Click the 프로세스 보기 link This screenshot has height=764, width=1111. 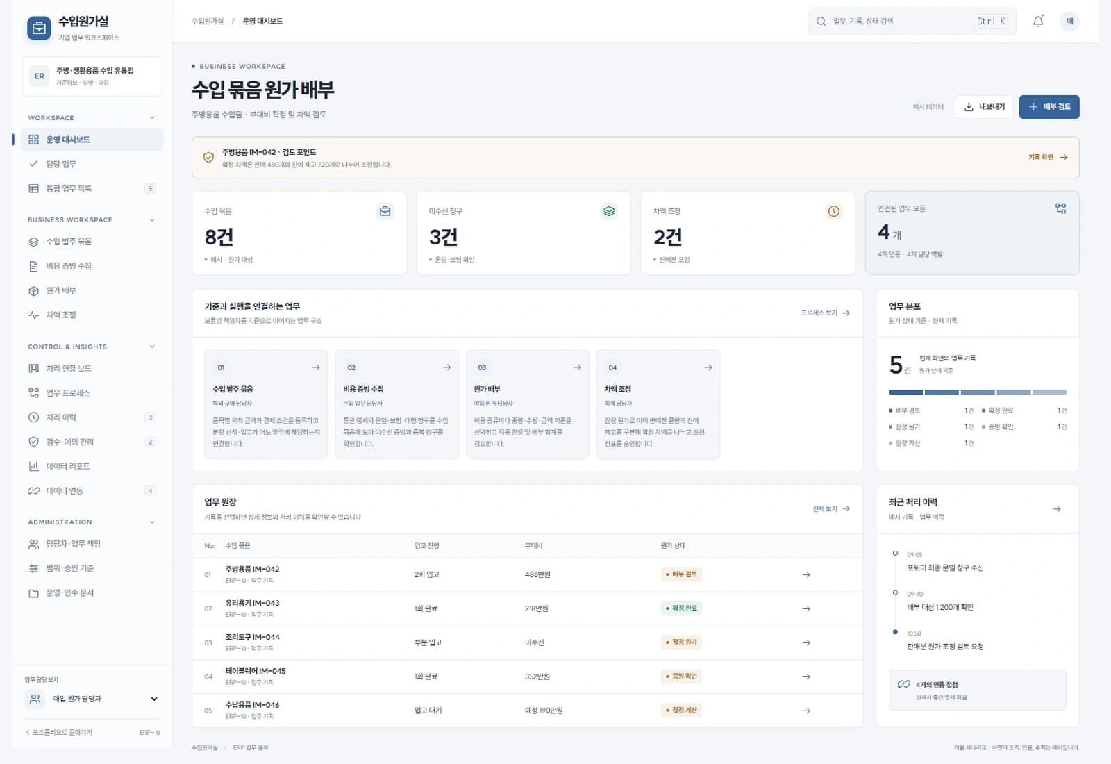[x=826, y=313]
